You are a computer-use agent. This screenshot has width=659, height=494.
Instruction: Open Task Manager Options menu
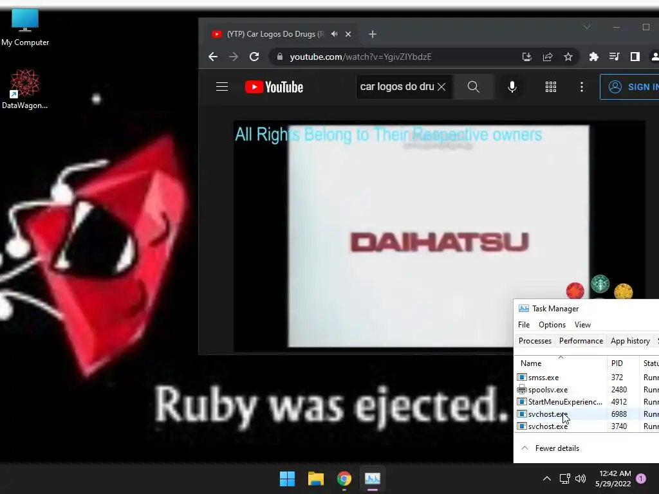(552, 325)
